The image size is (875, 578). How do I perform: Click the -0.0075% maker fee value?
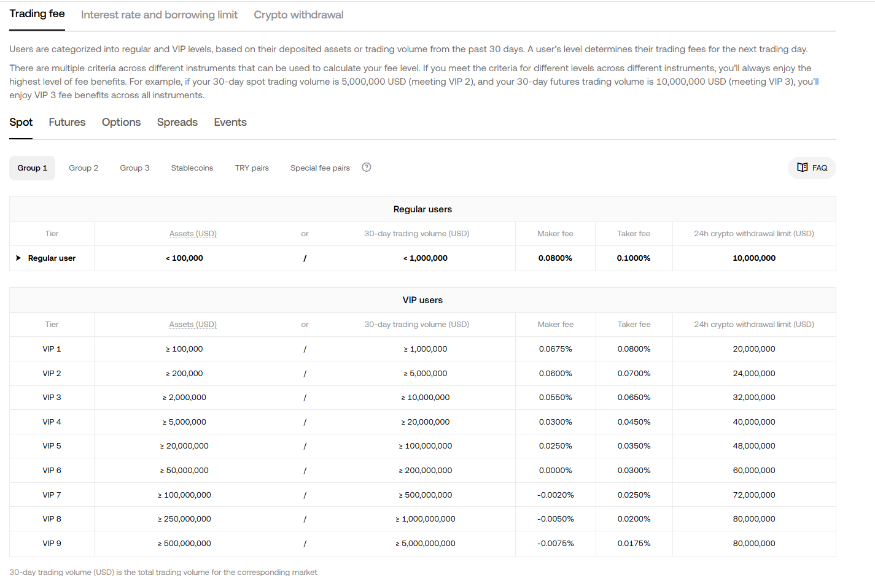point(556,544)
